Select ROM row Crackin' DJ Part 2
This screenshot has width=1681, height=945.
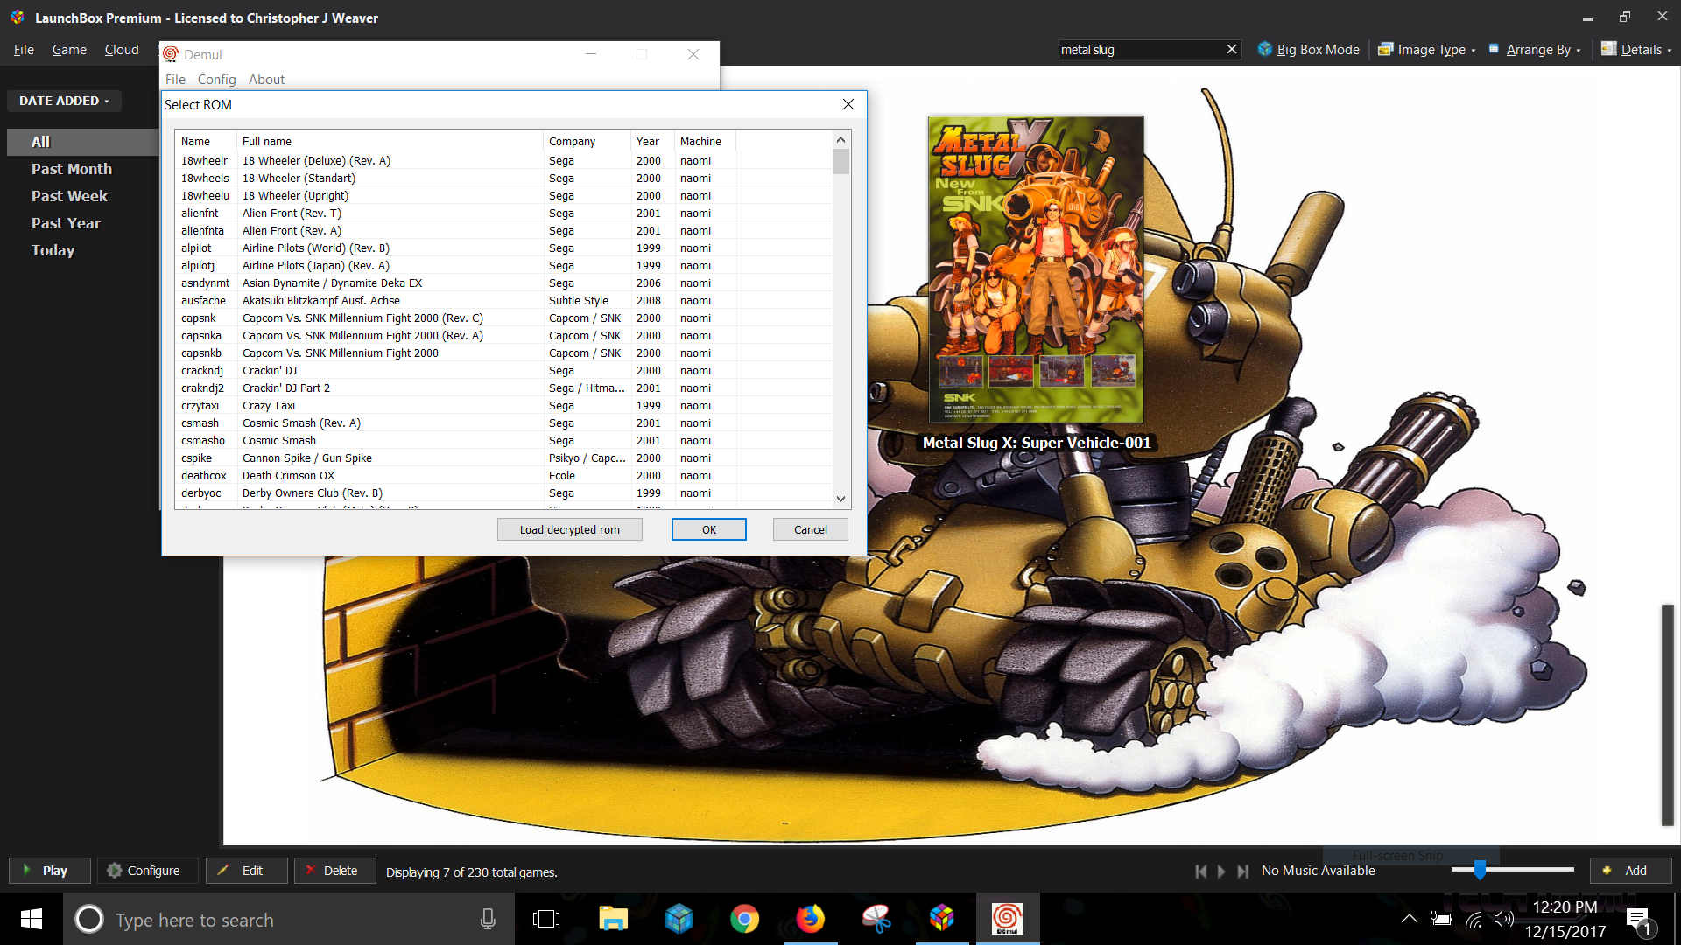point(503,388)
